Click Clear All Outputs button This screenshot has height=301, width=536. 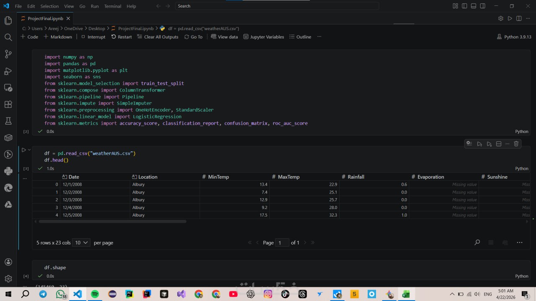pyautogui.click(x=157, y=37)
